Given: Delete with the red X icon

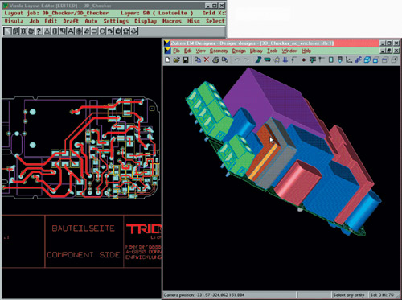Looking at the screenshot, I should coord(207,60).
